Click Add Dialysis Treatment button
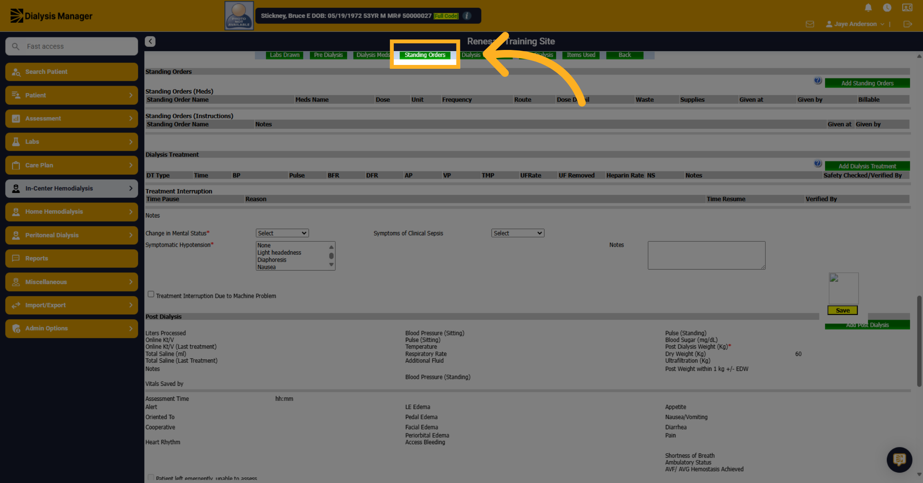 pos(867,166)
